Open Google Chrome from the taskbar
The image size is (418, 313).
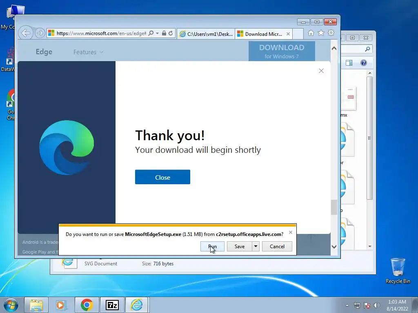tap(87, 305)
